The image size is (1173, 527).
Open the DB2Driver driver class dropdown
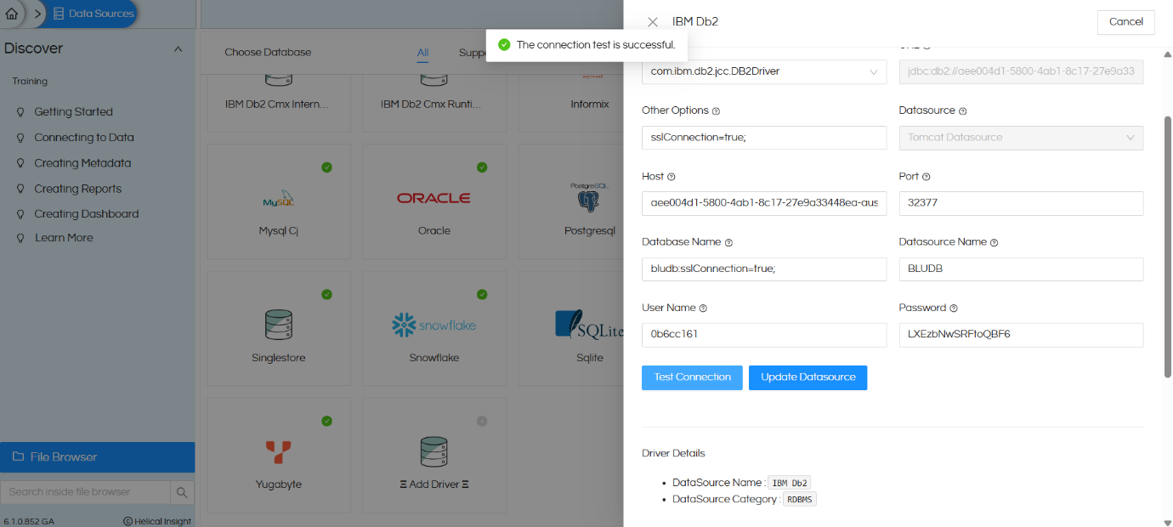point(873,72)
